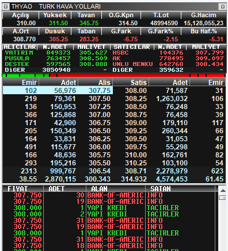Click the Alis column header
Viewport: 228px width, 251px height.
point(96,83)
